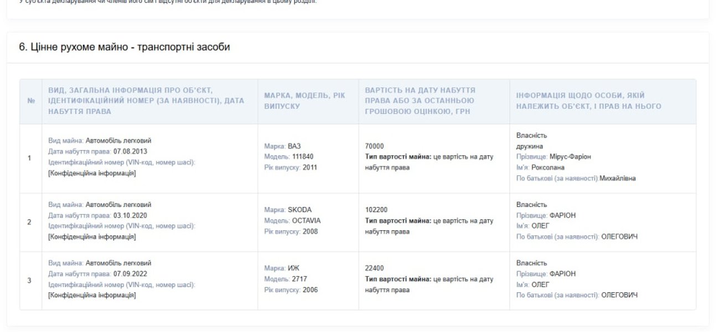This screenshot has height=332, width=719.
Task: Click the "№" column header
Action: (30, 101)
